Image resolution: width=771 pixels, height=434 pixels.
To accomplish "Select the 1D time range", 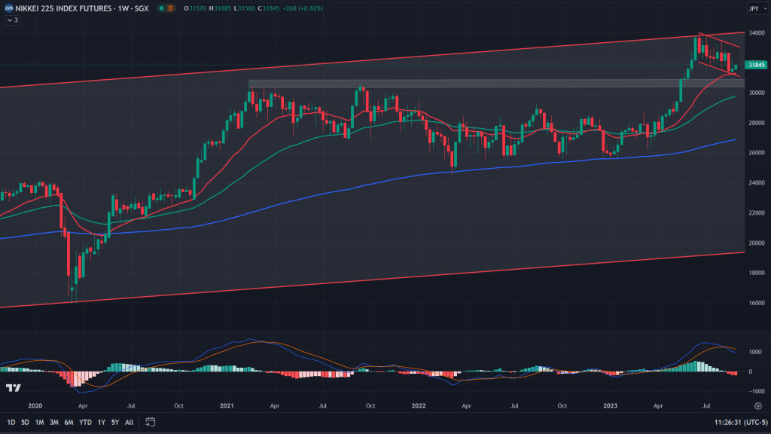I will click(x=11, y=422).
